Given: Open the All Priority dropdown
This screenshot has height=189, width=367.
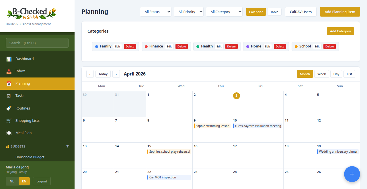Looking at the screenshot, I should (189, 12).
